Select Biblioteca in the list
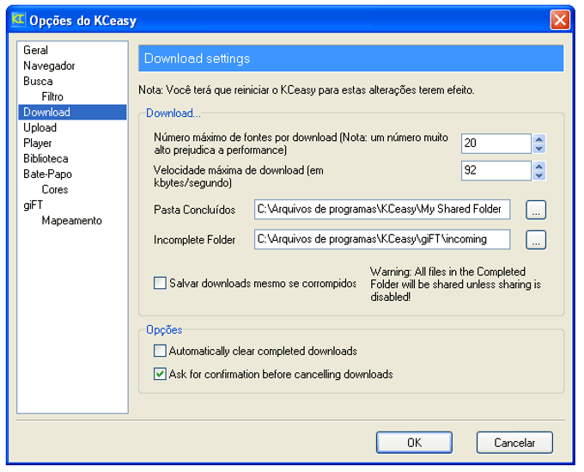584x472 pixels. pyautogui.click(x=46, y=158)
